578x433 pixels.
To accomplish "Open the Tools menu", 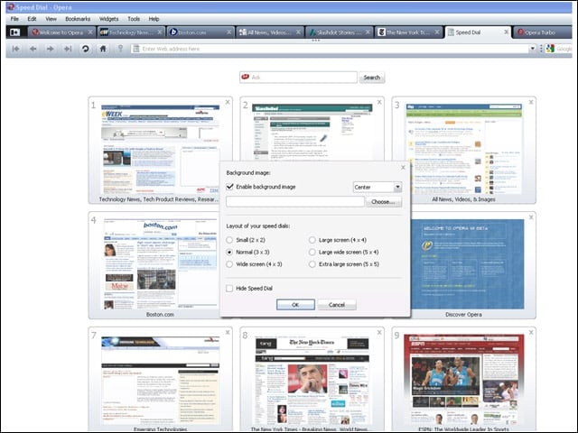I will [134, 19].
